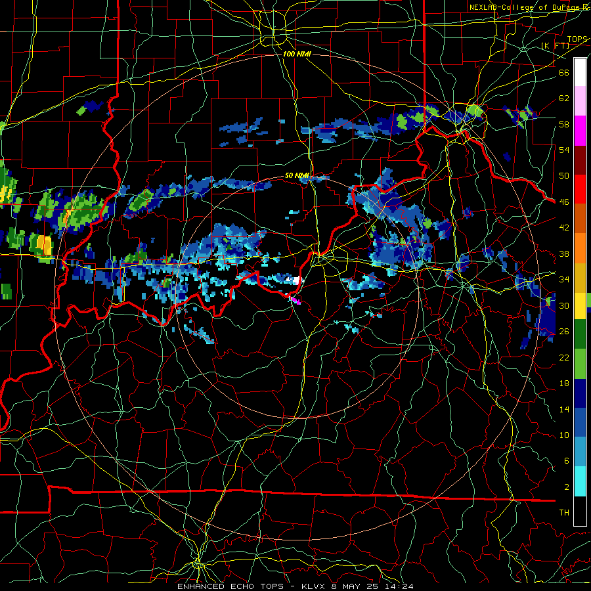Click the magenta swatch in the legend bar
The height and width of the screenshot is (591, 591).
click(x=580, y=131)
